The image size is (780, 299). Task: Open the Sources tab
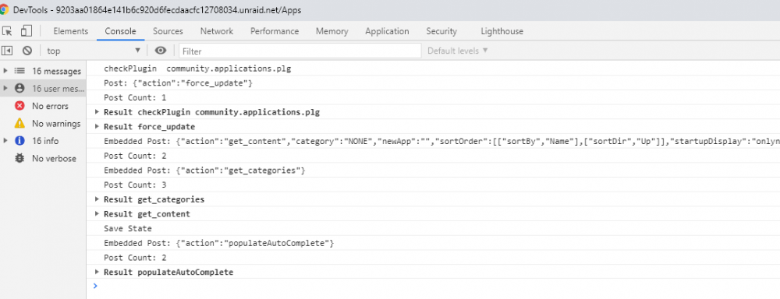click(168, 31)
